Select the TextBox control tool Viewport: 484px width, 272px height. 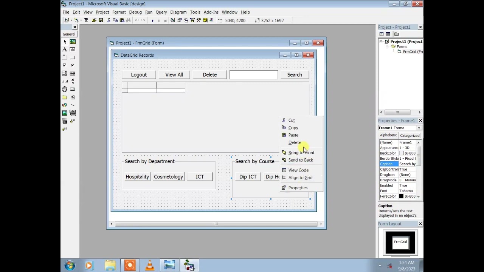73,49
